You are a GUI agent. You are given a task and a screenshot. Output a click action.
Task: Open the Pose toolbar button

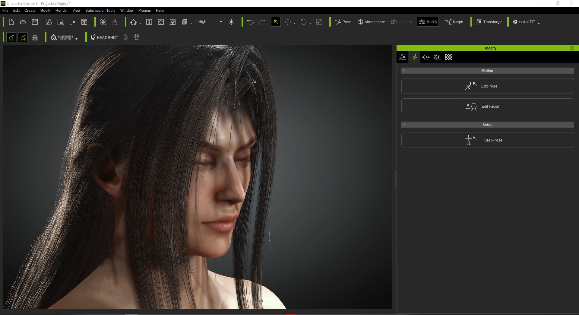[x=343, y=22]
